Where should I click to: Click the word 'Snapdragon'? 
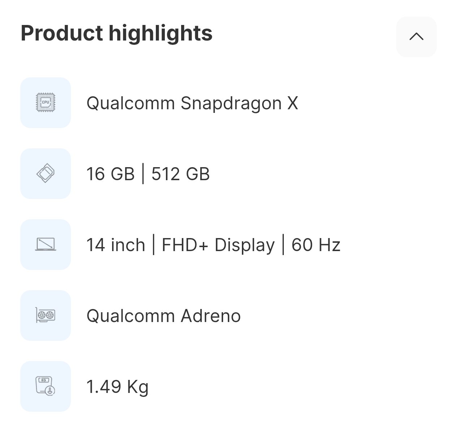(231, 103)
